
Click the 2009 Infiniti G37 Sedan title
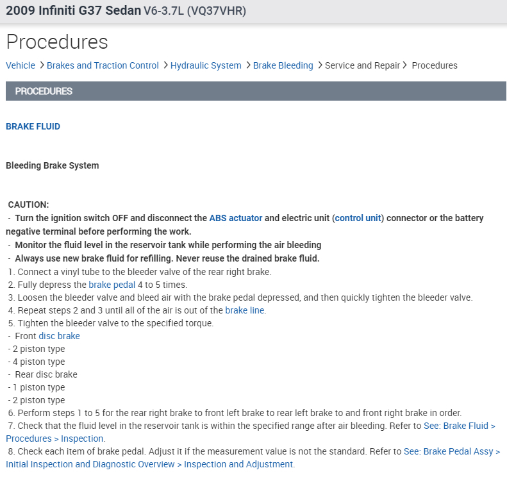pos(73,11)
